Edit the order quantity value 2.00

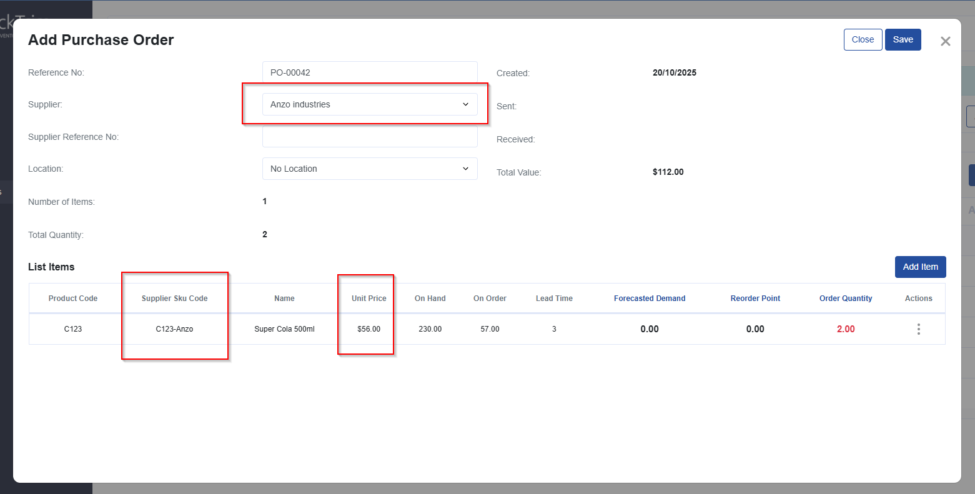pos(846,329)
